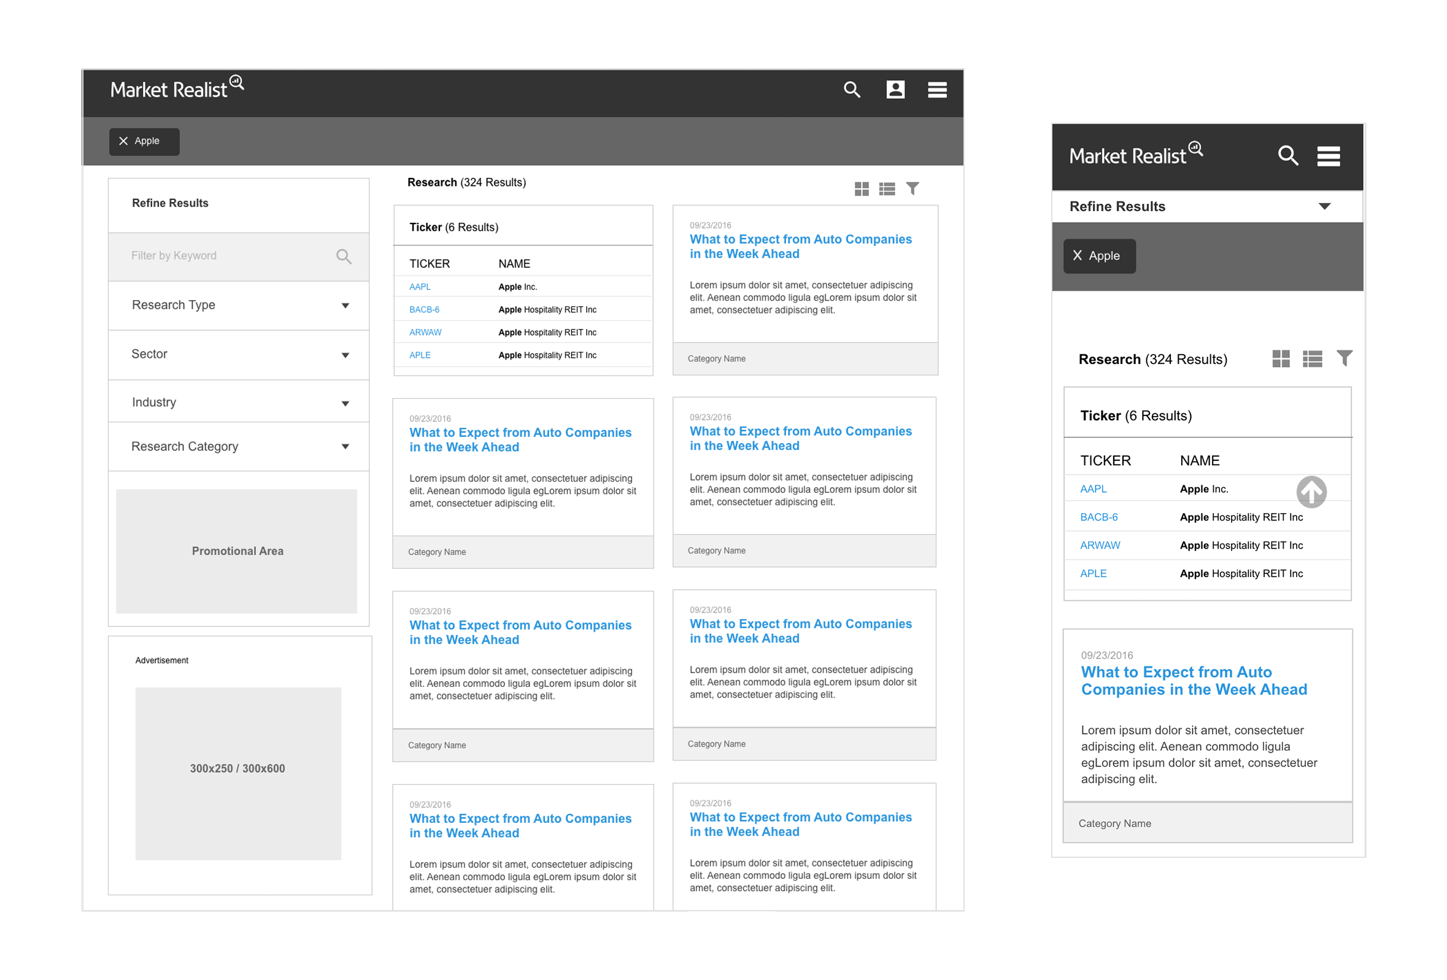Viewport: 1447px width, 980px height.
Task: Switch to grid view in mobile results
Action: tap(1280, 358)
